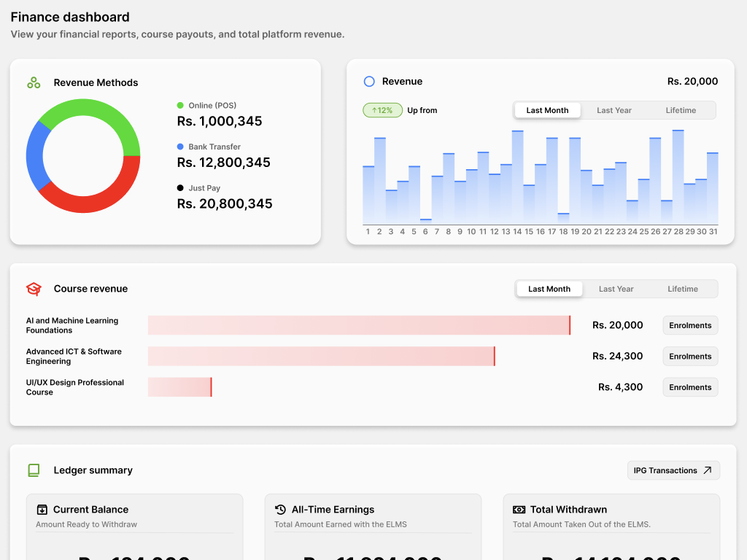The height and width of the screenshot is (560, 747).
Task: Click the Rs. 4,300 course revenue value
Action: (x=620, y=387)
